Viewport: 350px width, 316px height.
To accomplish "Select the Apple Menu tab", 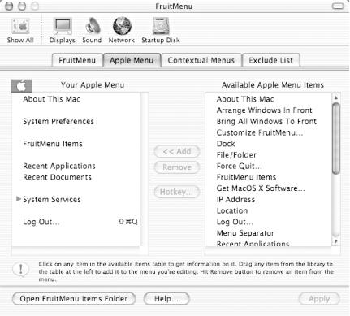I will point(132,60).
